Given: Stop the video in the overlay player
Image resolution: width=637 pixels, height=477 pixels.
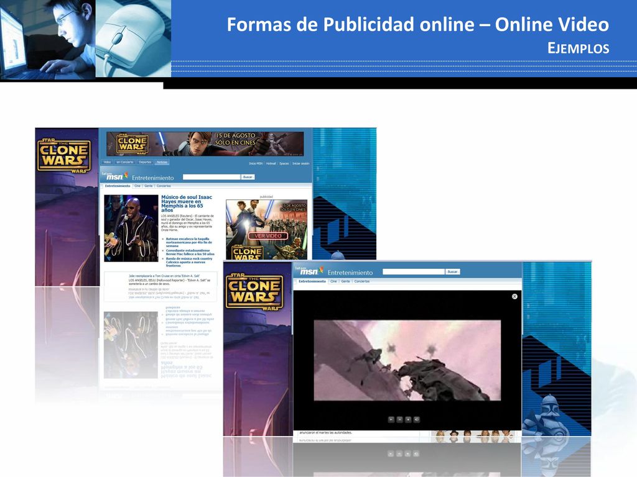Looking at the screenshot, I should click(x=408, y=419).
